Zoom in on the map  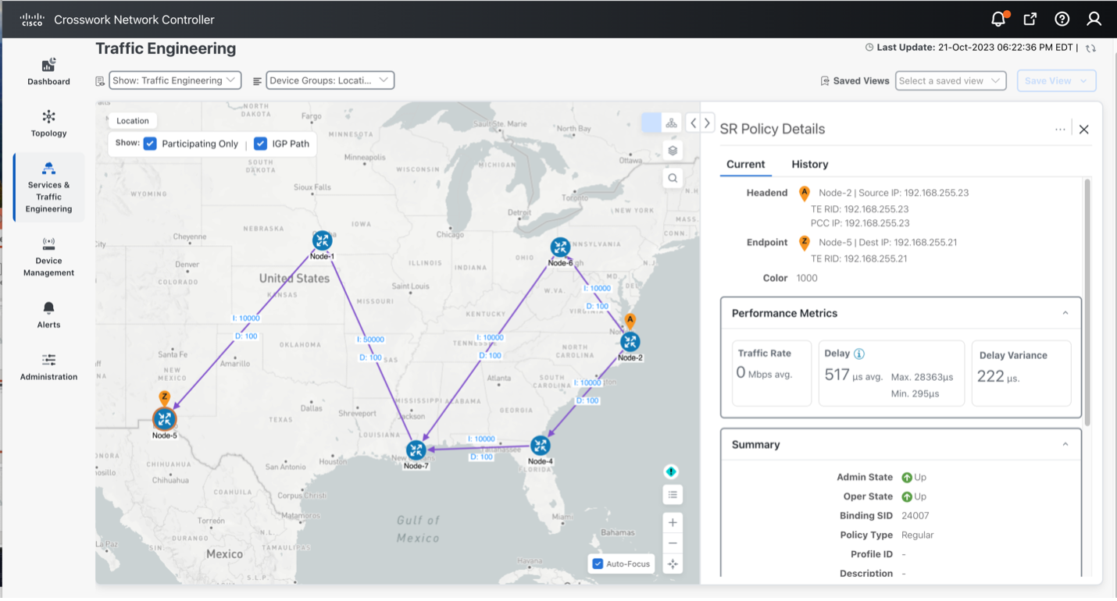(672, 521)
